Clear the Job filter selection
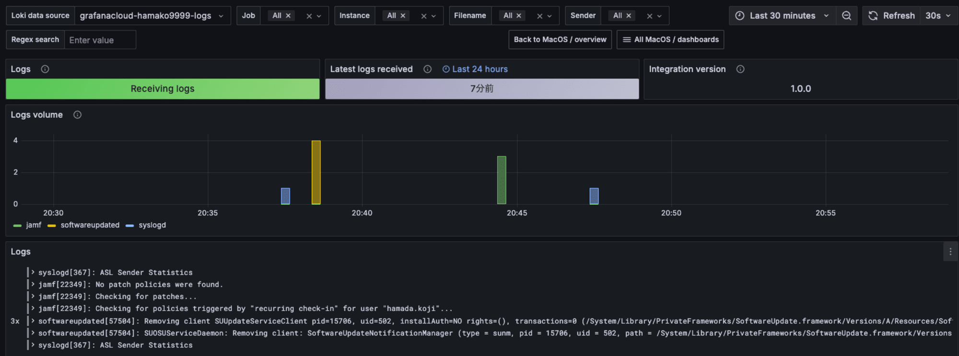This screenshot has height=356, width=959. 309,16
